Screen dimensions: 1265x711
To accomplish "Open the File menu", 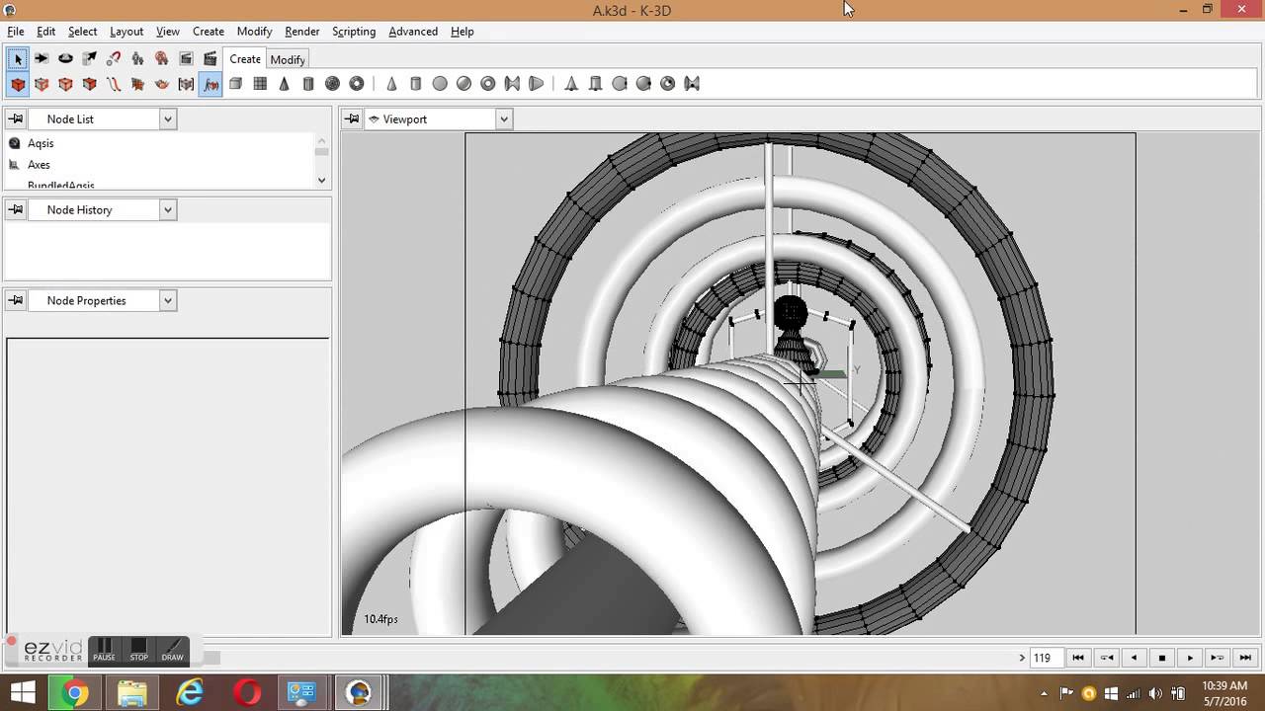I will 16,32.
